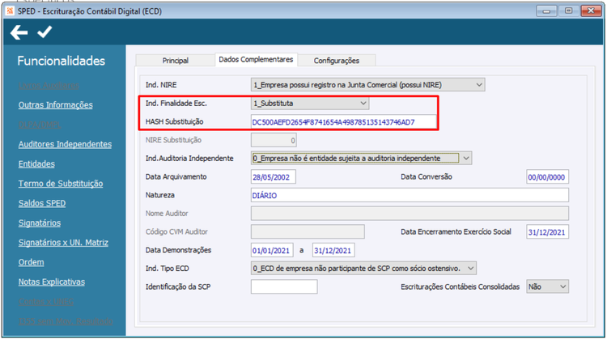Open Termo de Substituição link
The height and width of the screenshot is (339, 607).
click(61, 184)
